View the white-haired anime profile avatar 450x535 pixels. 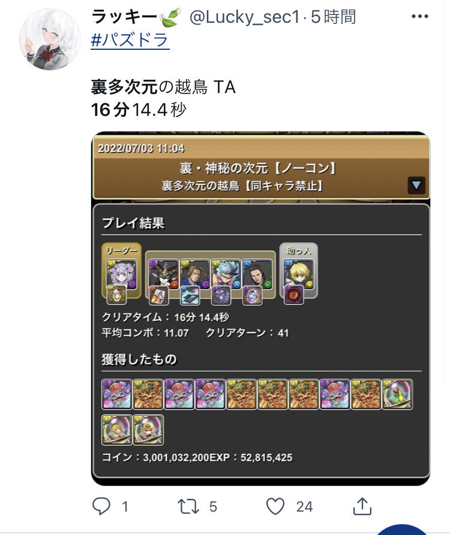(x=50, y=39)
